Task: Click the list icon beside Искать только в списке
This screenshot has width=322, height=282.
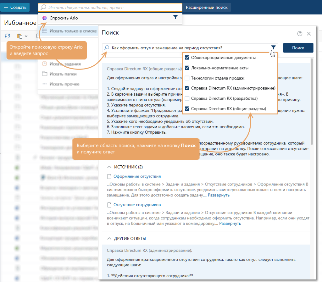Action: click(x=45, y=31)
